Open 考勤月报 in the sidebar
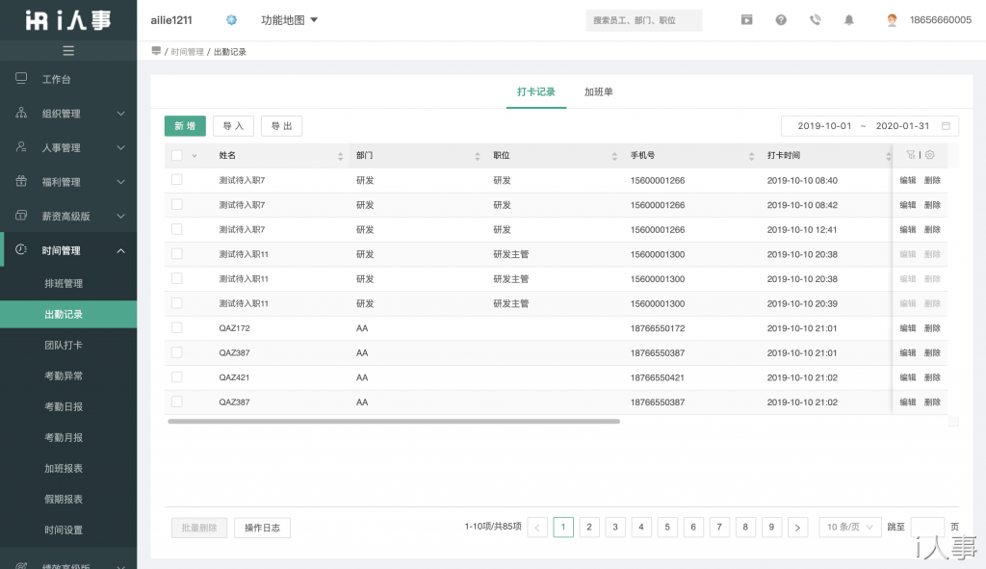986x569 pixels. (64, 438)
